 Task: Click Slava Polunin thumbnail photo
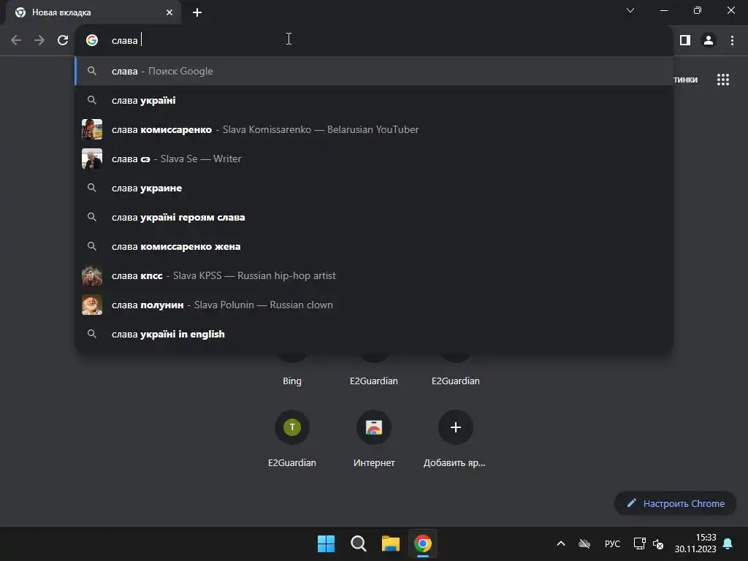coord(92,305)
